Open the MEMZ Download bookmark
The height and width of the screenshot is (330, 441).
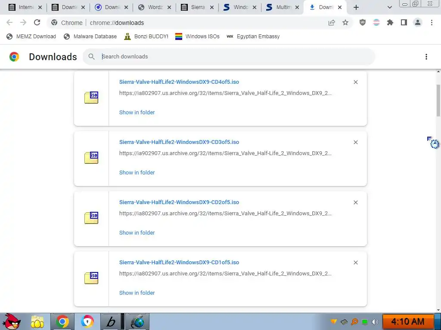tap(31, 37)
